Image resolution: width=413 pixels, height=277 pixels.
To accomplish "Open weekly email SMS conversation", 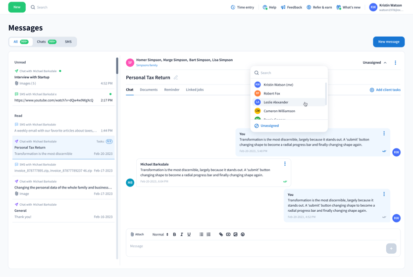I will [63, 128].
